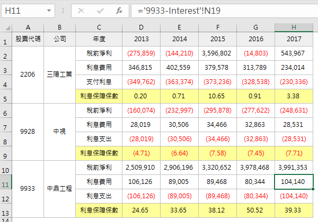Select row 9 header

coord(6,153)
